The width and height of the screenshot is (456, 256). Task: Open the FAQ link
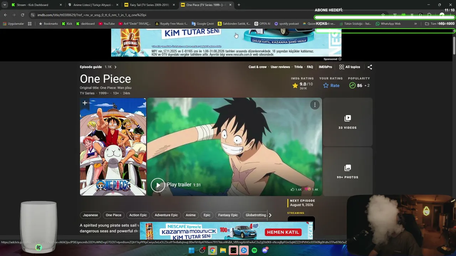tap(310, 67)
